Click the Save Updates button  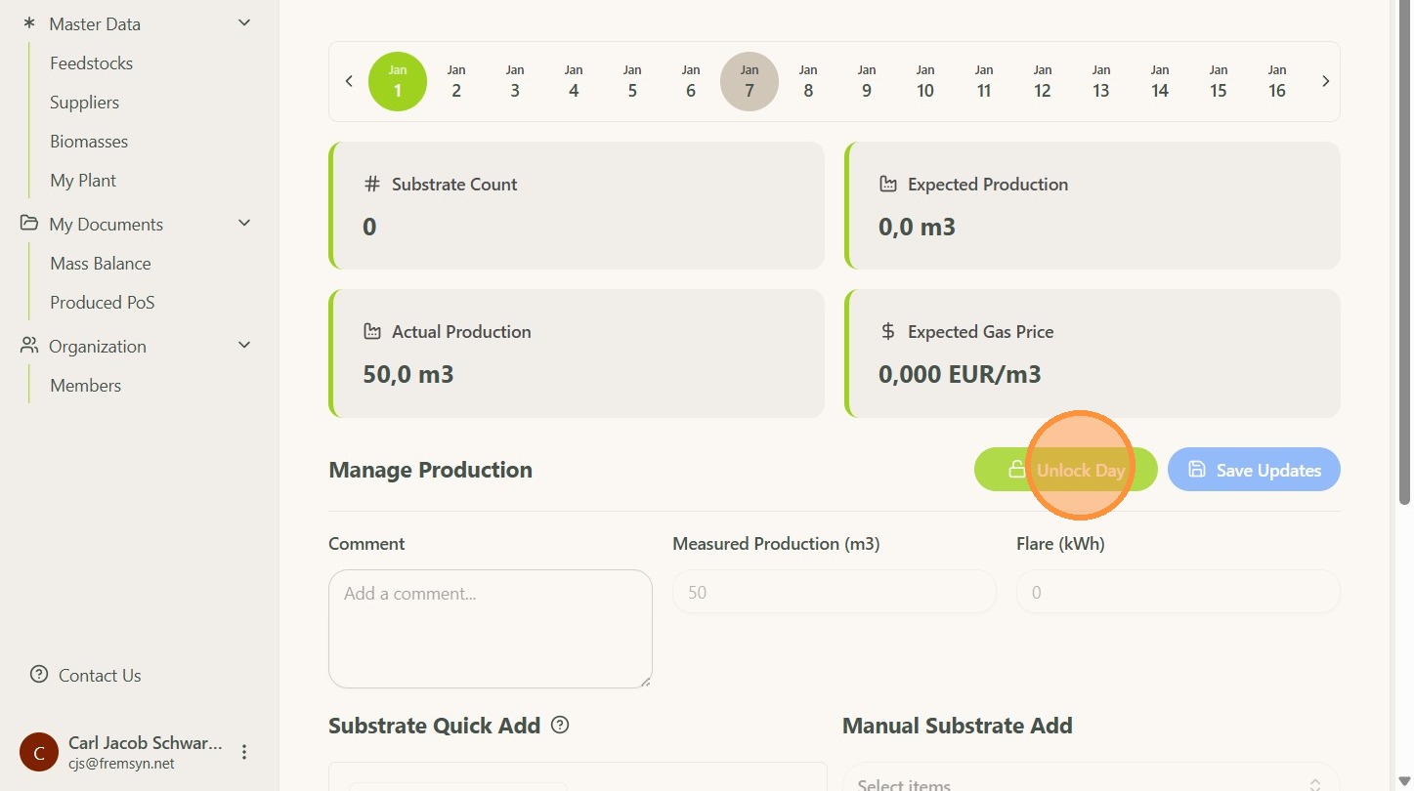(x=1254, y=470)
